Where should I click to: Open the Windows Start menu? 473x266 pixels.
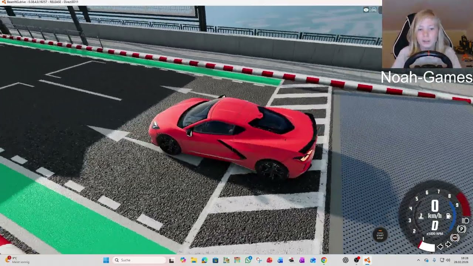coord(106,260)
